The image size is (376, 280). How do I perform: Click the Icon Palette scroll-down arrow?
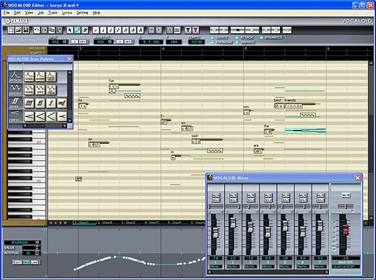[70, 121]
